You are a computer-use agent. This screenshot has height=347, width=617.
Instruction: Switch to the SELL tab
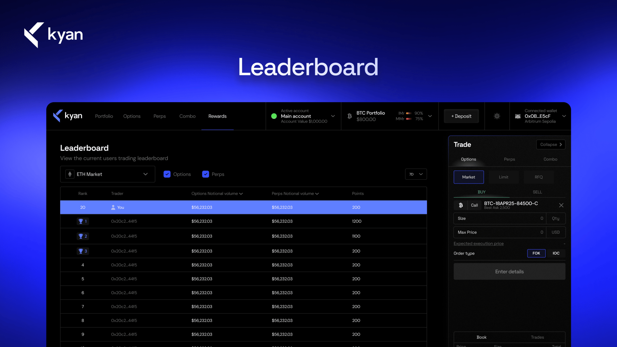(x=537, y=192)
